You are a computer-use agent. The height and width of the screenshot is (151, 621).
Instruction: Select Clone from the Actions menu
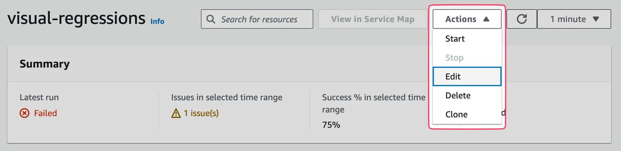(x=456, y=115)
